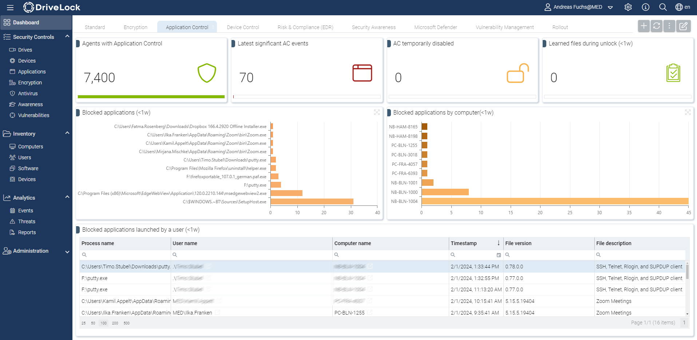Open dashboard editing via the pencil icon
The width and height of the screenshot is (697, 340).
point(684,26)
